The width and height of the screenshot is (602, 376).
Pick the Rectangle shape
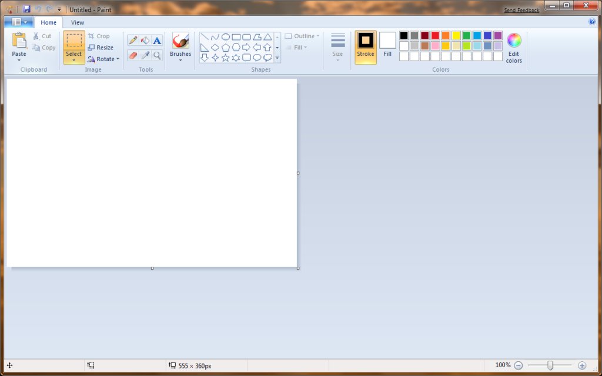click(x=236, y=37)
